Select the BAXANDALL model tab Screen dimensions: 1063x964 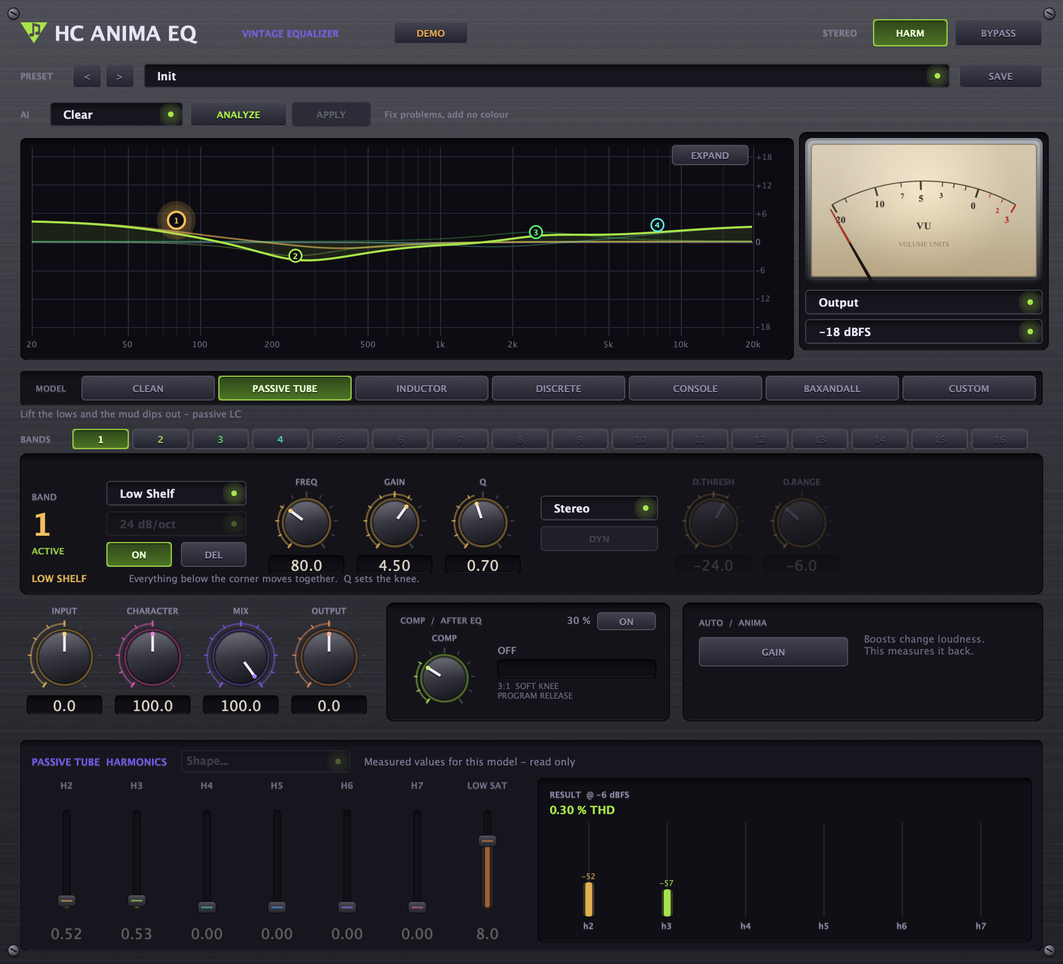832,388
